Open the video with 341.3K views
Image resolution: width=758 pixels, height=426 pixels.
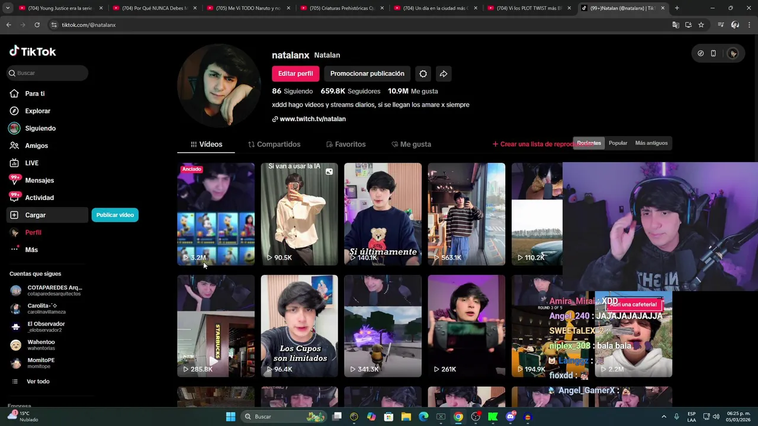coord(383,326)
